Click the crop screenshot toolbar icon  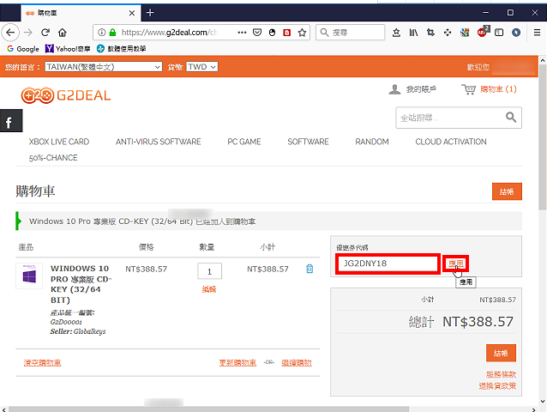click(430, 33)
